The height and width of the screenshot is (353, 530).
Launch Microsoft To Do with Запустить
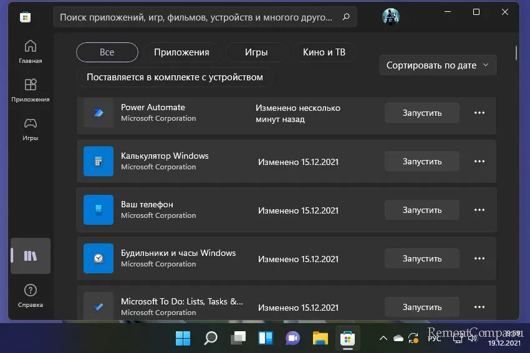point(422,307)
